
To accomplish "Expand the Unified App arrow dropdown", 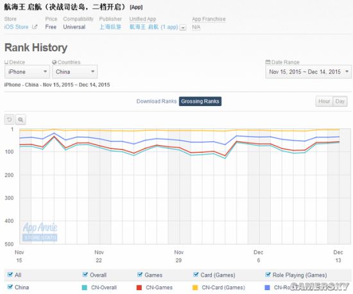I will [x=184, y=28].
